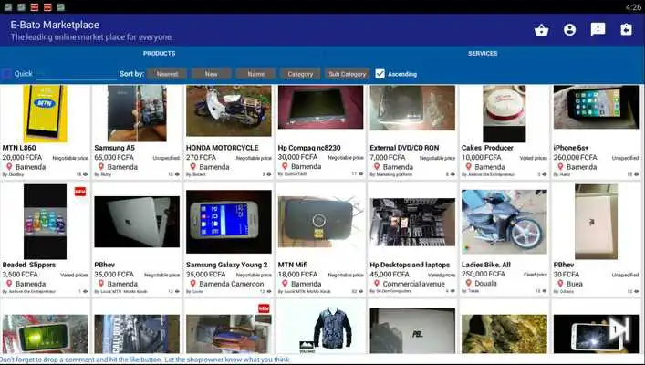This screenshot has height=365, width=645.
Task: Click the 45,000 FCFA price
Action: coord(390,274)
